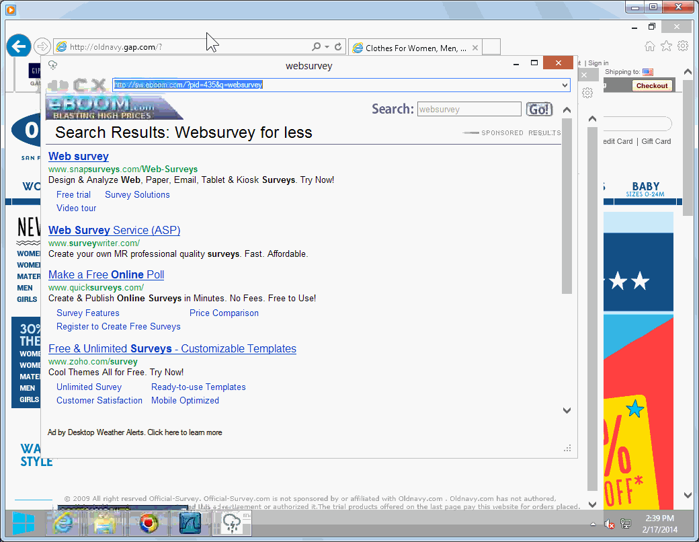Viewport: 699px width, 542px height.
Task: Click the eBoom results scroll up arrow
Action: click(567, 110)
